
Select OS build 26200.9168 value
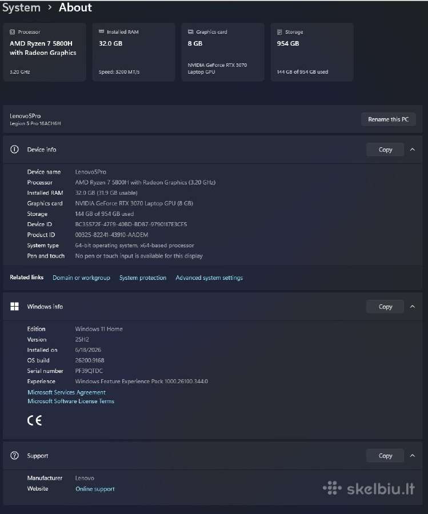click(x=90, y=360)
